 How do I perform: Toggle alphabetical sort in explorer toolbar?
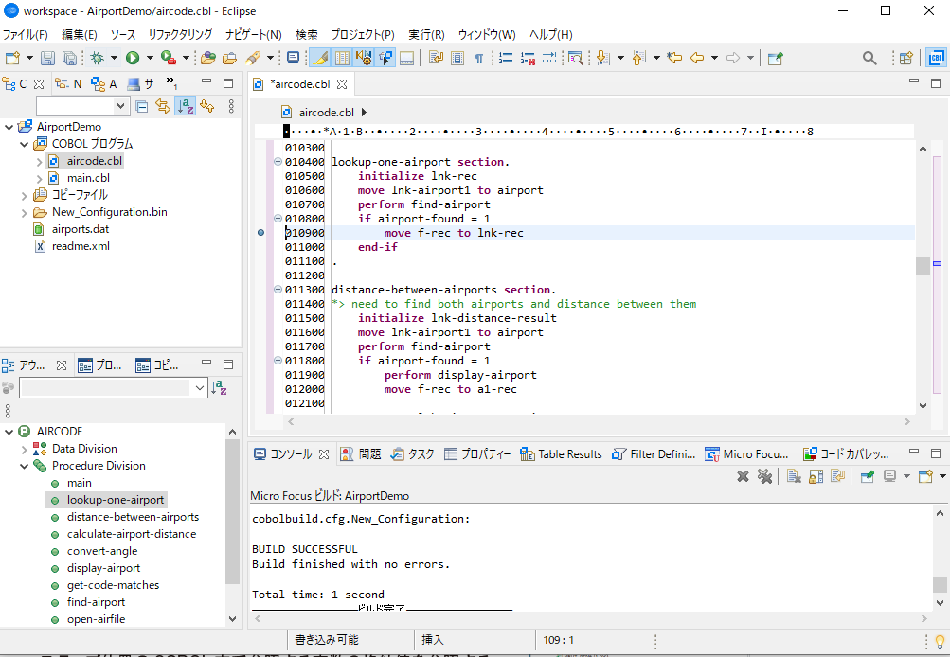[186, 107]
